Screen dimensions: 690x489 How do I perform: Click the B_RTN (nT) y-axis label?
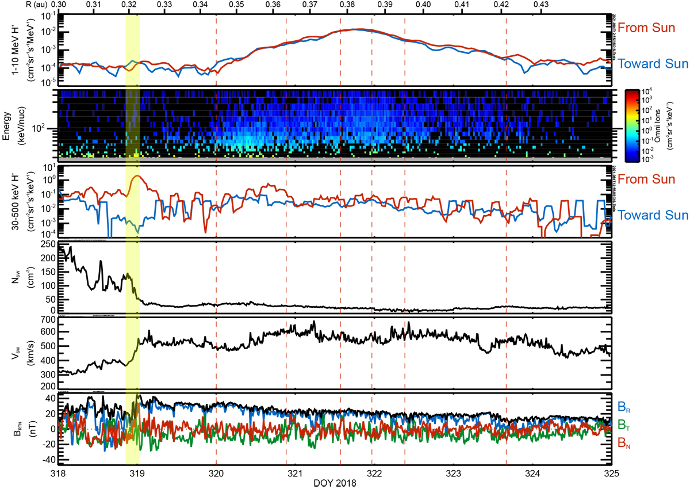(x=18, y=429)
